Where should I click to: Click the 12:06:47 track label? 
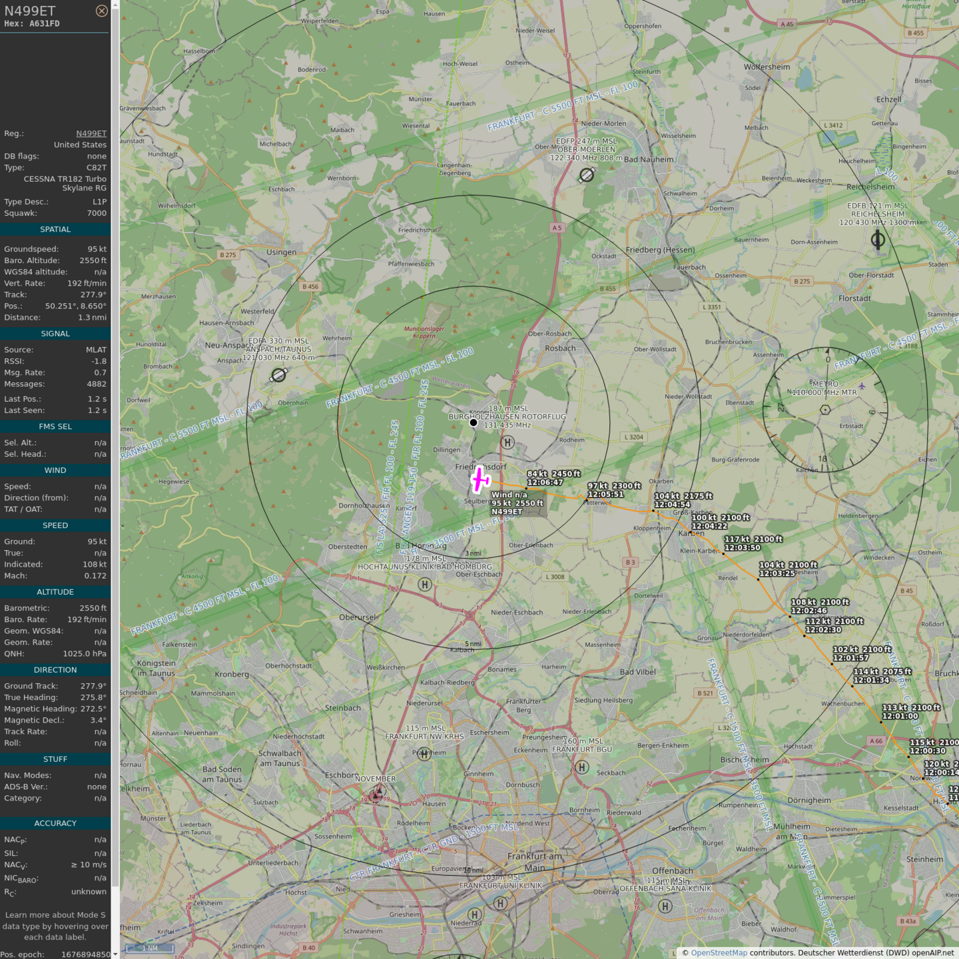(545, 482)
